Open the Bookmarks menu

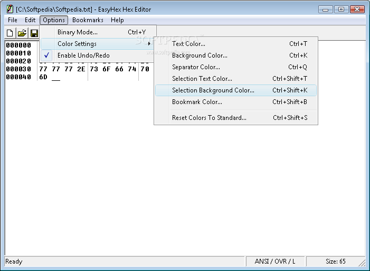(x=88, y=20)
